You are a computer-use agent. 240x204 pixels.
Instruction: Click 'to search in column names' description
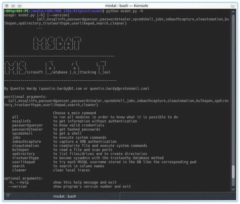click(x=79, y=166)
